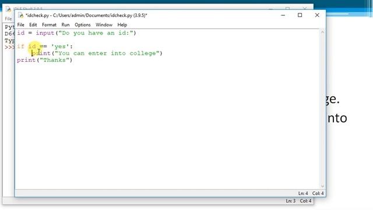Screen dimensions: 373x210
Task: Click the scrollbar up arrow in editor
Action: coord(322,32)
